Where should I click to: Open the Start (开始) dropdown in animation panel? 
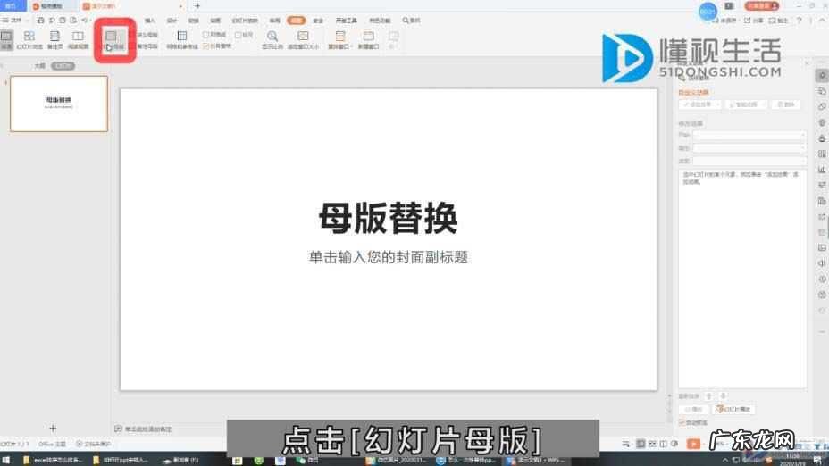click(x=749, y=136)
